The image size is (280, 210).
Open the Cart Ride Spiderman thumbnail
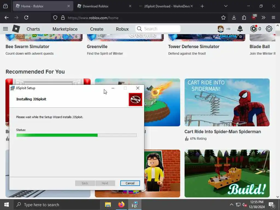tap(227, 102)
